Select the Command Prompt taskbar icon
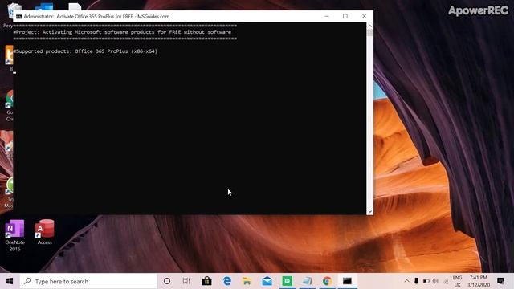 pos(347,281)
